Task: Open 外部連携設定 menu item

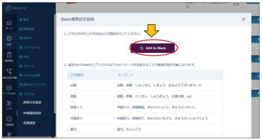Action: [x=32, y=113]
